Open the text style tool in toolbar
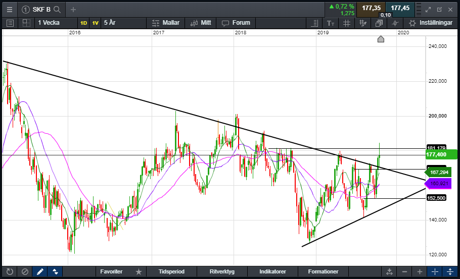This screenshot has width=460, height=279. pos(330,23)
